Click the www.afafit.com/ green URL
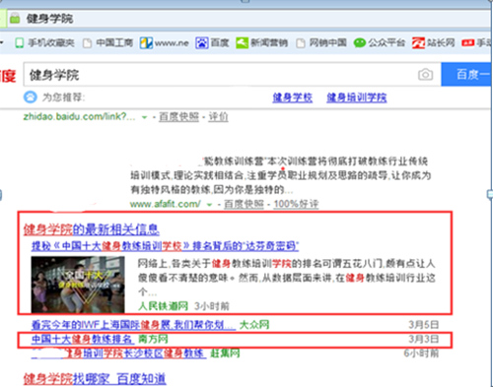Screen dimensions: 493x387 coord(166,204)
